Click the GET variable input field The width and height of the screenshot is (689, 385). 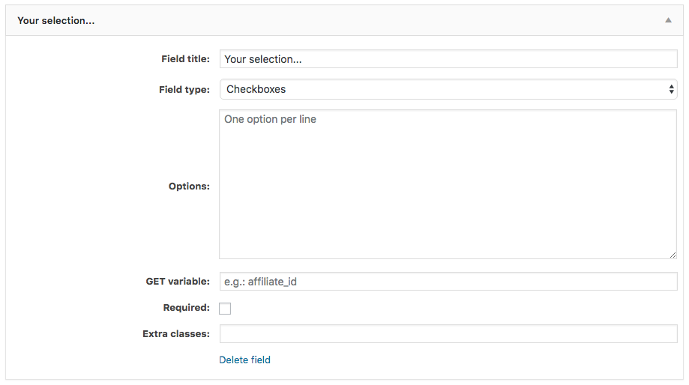tap(448, 282)
